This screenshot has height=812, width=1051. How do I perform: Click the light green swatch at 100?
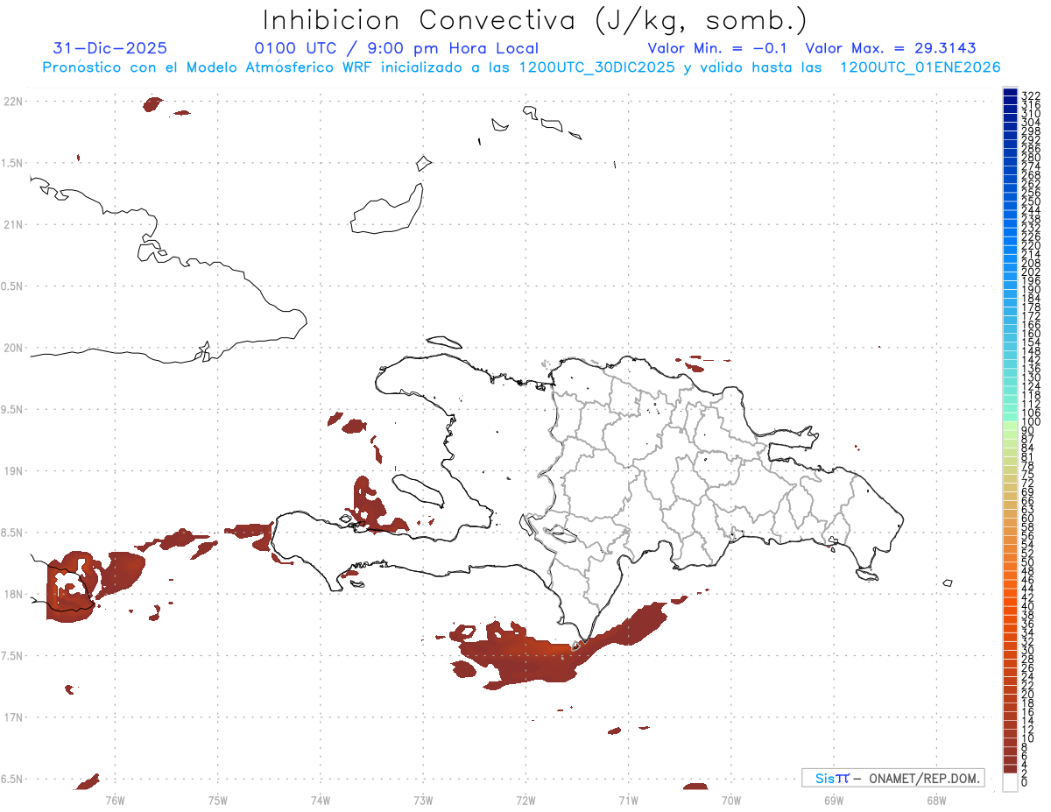(1010, 425)
